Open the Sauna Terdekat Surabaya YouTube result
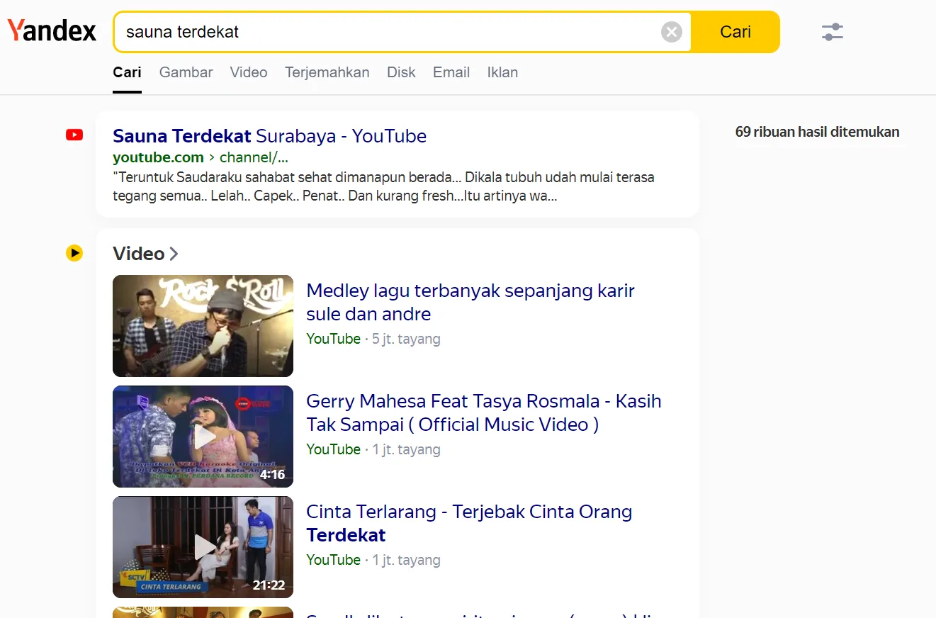Viewport: 936px width, 618px height. coord(269,135)
